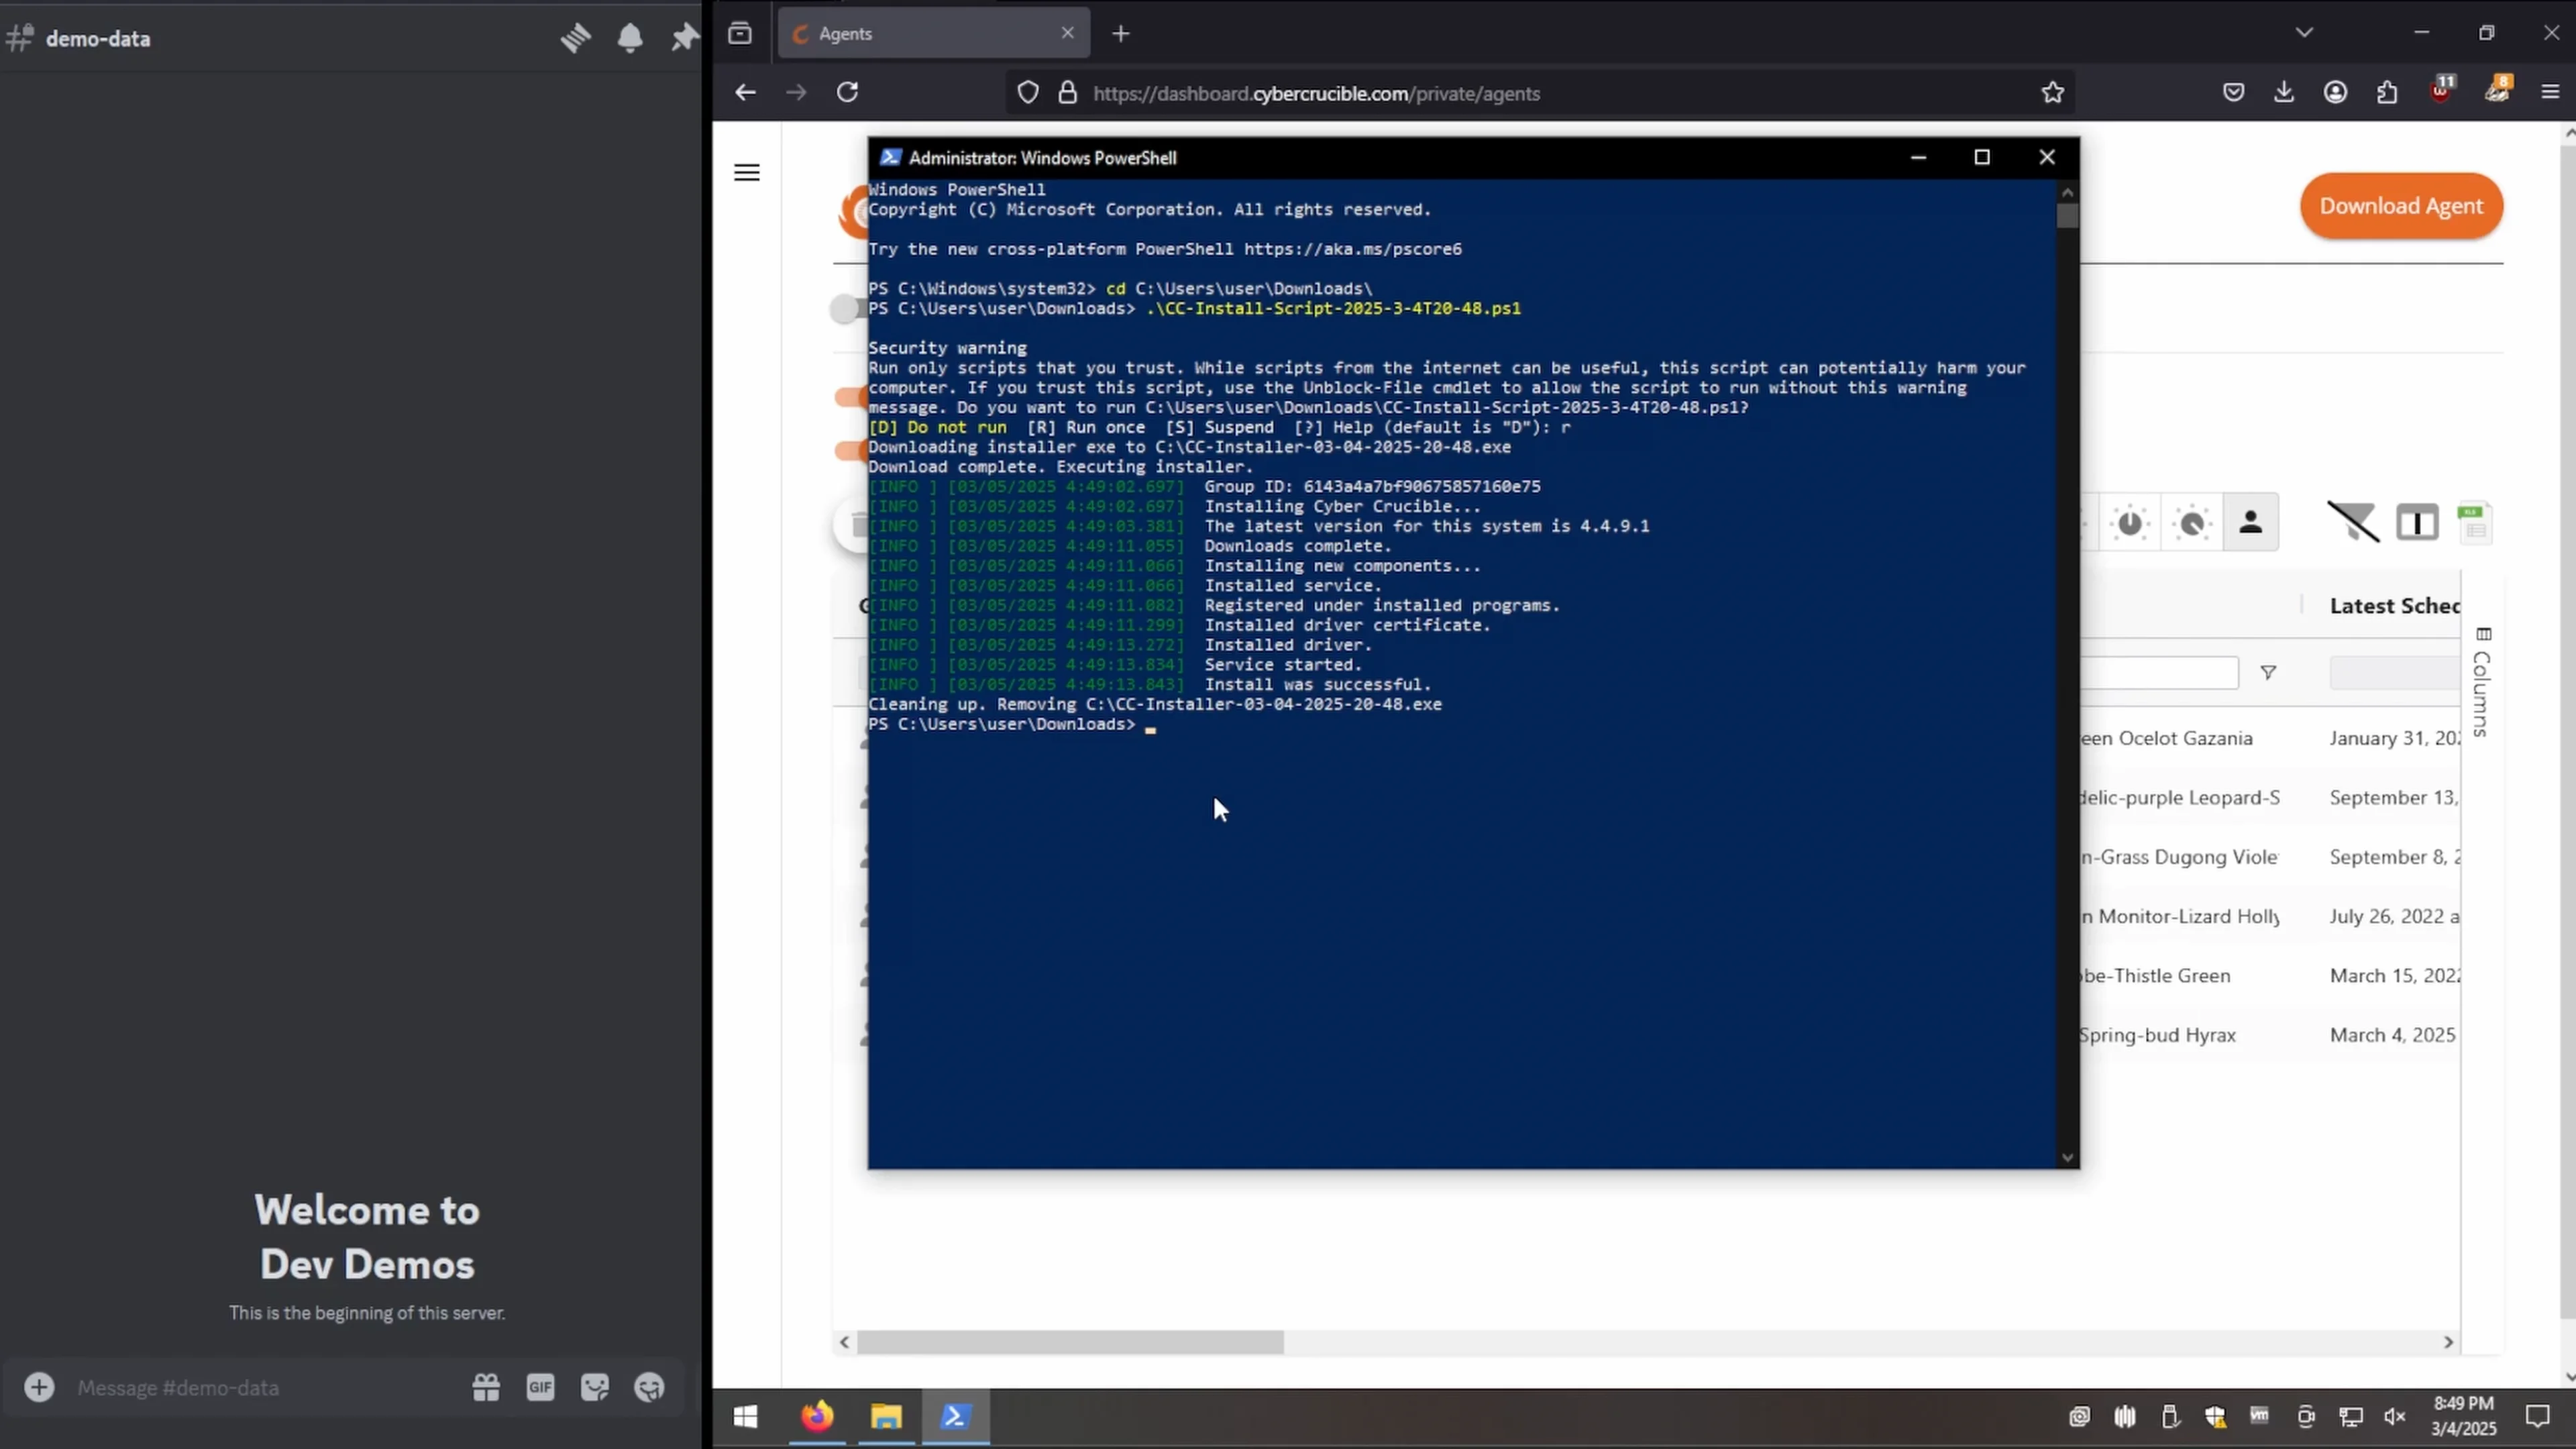
Task: Open Firefox downloads panel
Action: click(x=2284, y=92)
